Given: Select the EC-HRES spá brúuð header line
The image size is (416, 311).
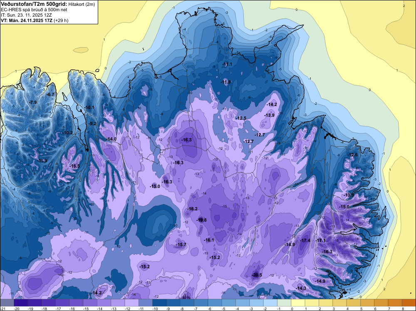Looking at the screenshot, I should tap(34, 10).
